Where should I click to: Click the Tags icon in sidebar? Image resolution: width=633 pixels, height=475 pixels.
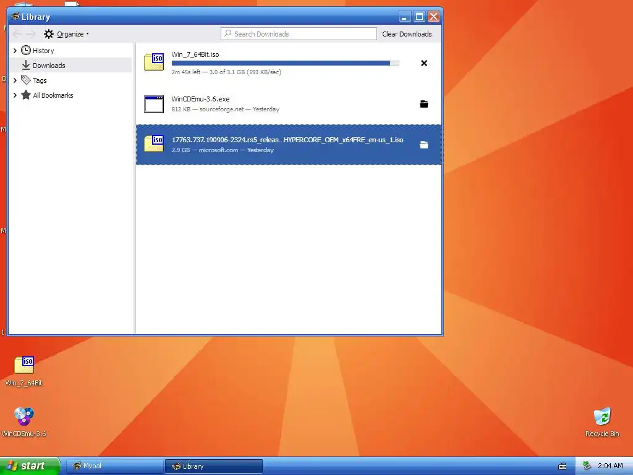(x=26, y=80)
